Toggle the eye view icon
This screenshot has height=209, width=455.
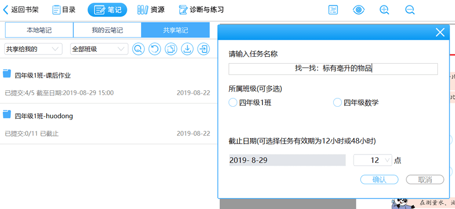(358, 10)
